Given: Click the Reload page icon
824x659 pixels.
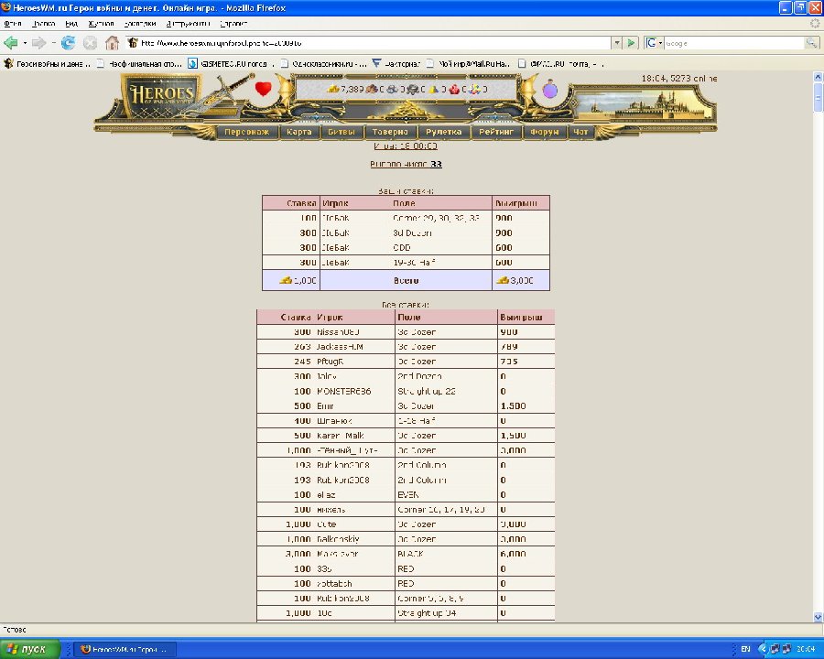Looking at the screenshot, I should 68,43.
